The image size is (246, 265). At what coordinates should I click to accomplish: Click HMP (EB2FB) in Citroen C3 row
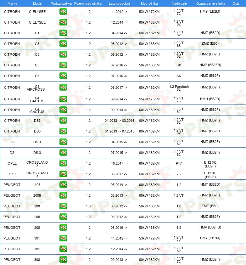pos(210,65)
